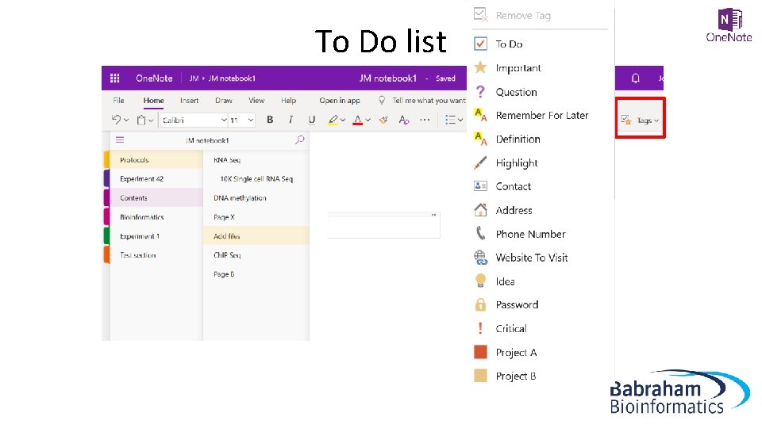762x428 pixels.
Task: Click the JM notebook1 breadcrumb link
Action: pos(232,78)
